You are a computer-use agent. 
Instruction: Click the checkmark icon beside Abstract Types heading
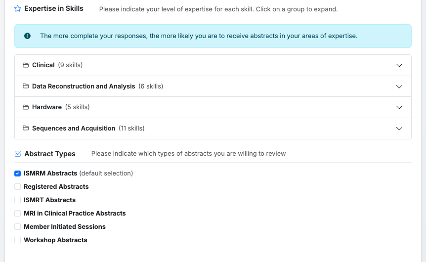point(18,154)
